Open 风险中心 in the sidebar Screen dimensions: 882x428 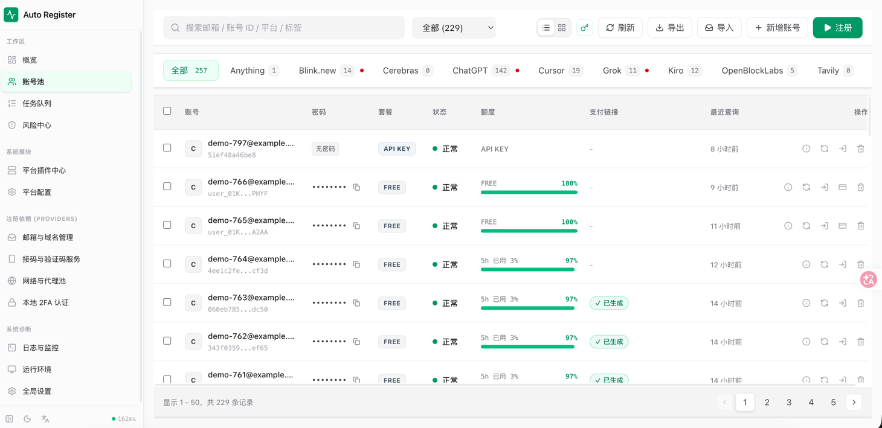coord(66,125)
